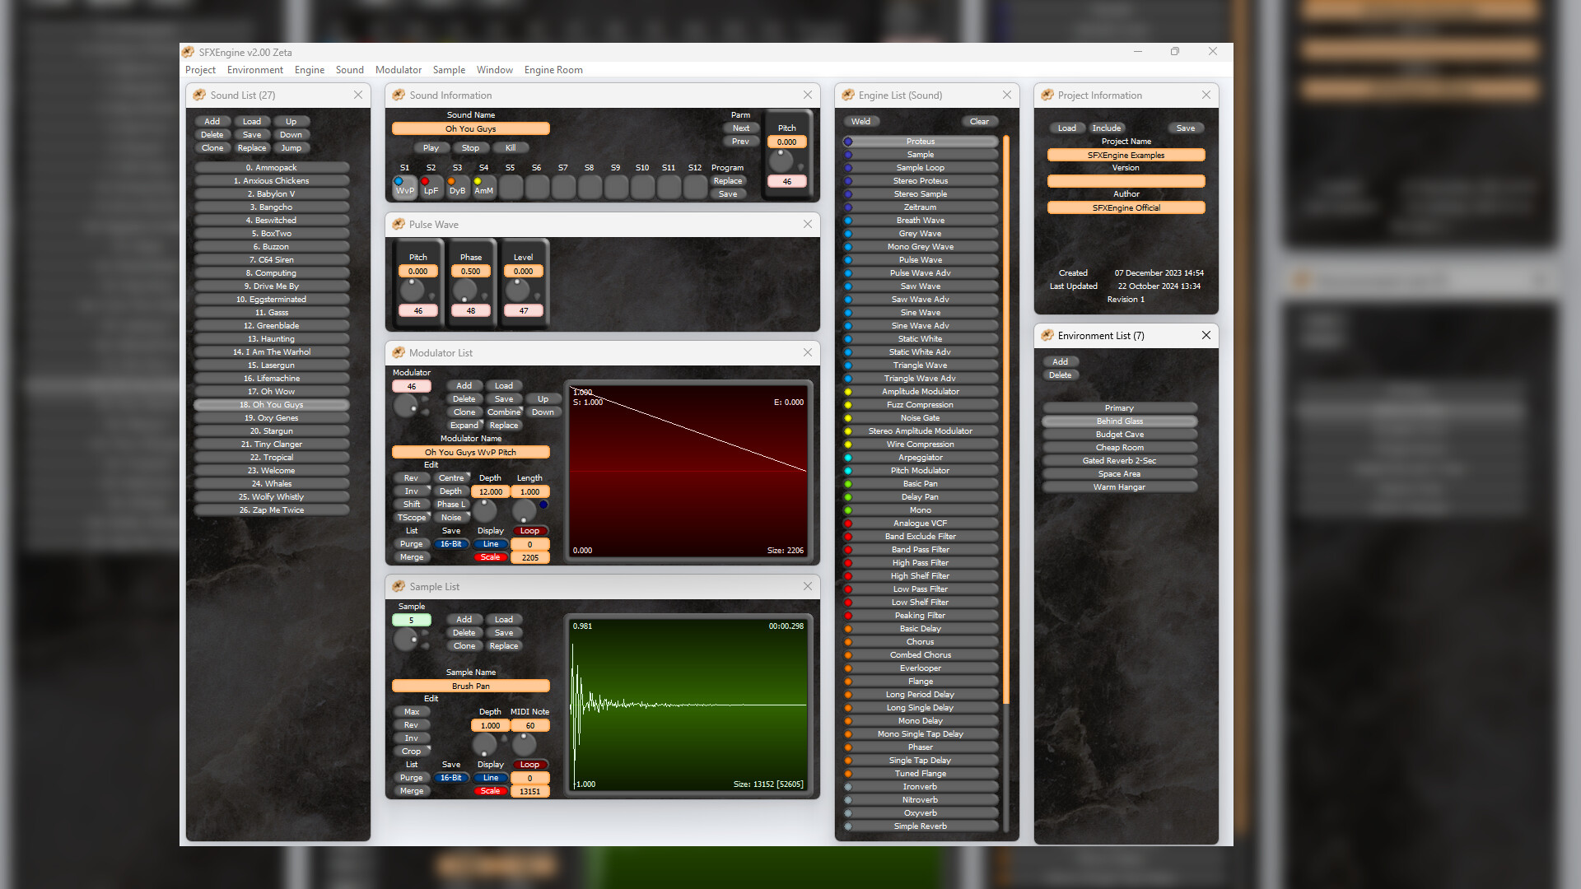Screen dimensions: 1581x889
Task: Select the DyB program slot S3
Action: (457, 187)
